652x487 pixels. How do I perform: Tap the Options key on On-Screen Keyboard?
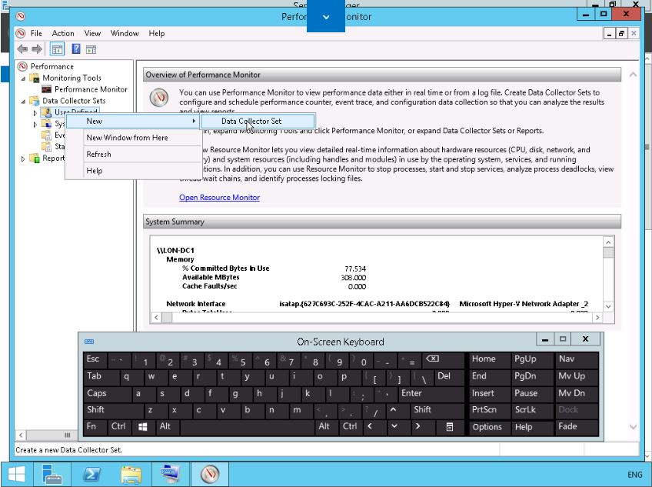pyautogui.click(x=490, y=427)
